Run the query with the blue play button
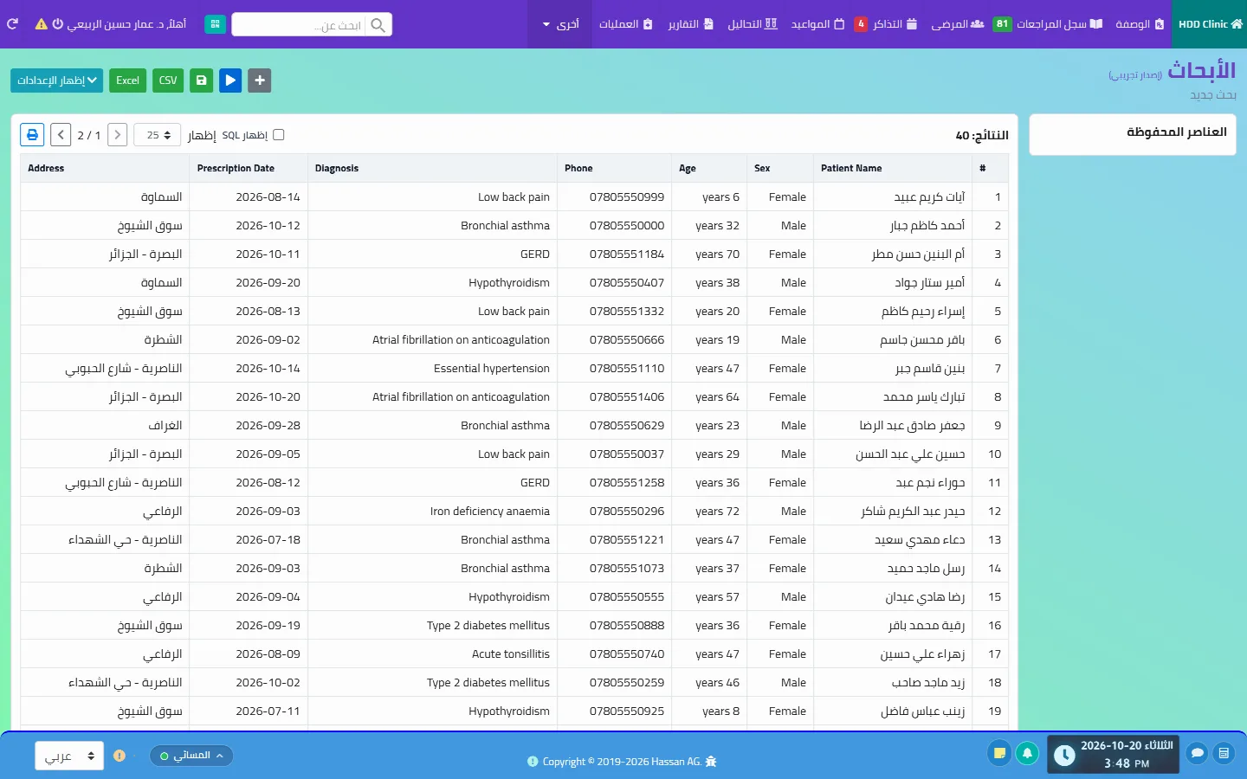Image resolution: width=1247 pixels, height=779 pixels. point(230,80)
